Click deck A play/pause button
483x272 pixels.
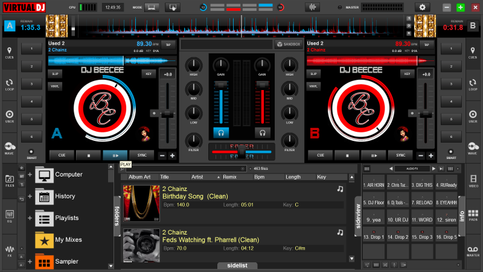click(x=115, y=155)
